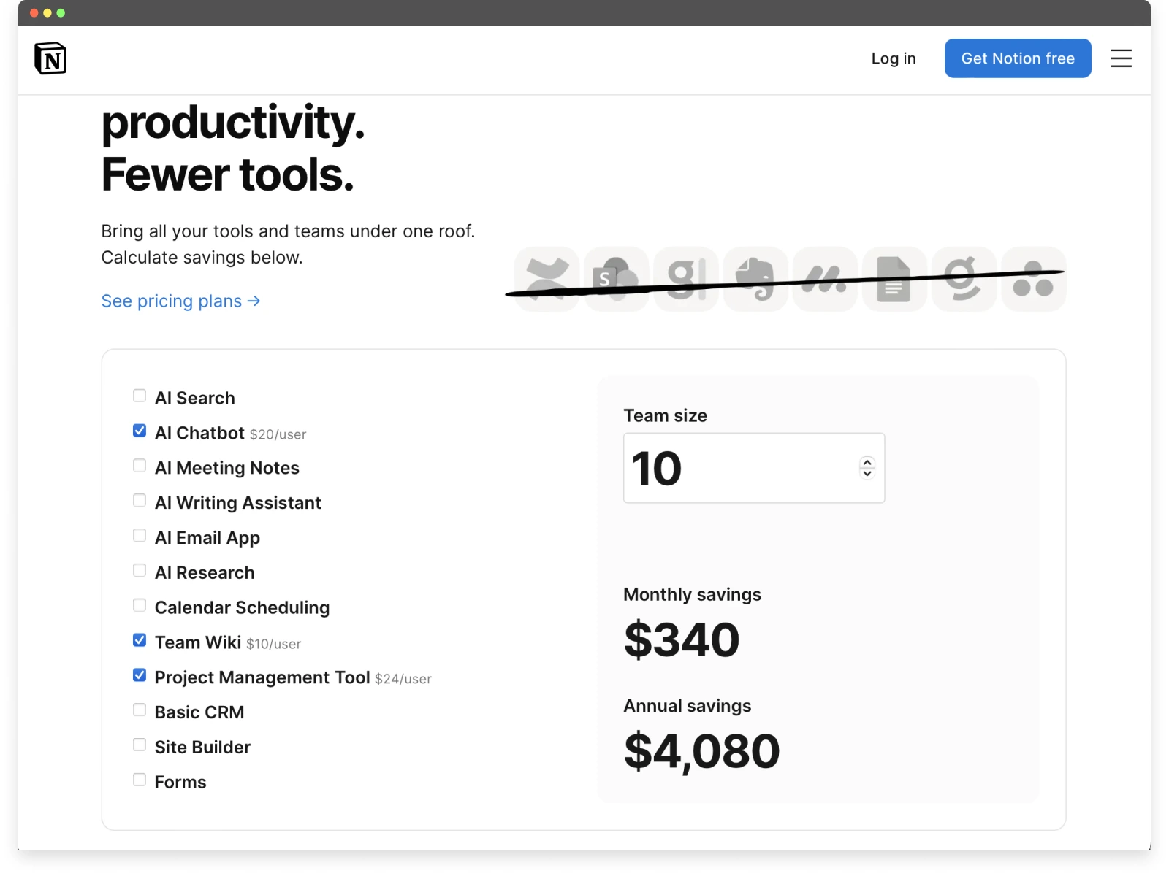Uncheck the AI Chatbot option
The height and width of the screenshot is (876, 1169).
[140, 431]
